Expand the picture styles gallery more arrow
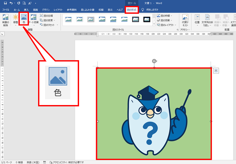Screen dimensions: 236x164 pos(154,24)
